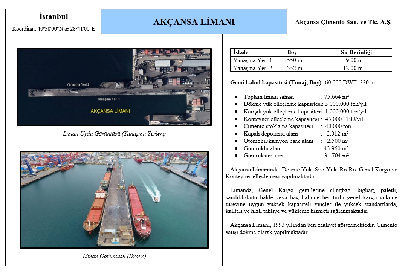Click the AKÇANSA LİMANI title header
408x278 pixels.
(194, 21)
